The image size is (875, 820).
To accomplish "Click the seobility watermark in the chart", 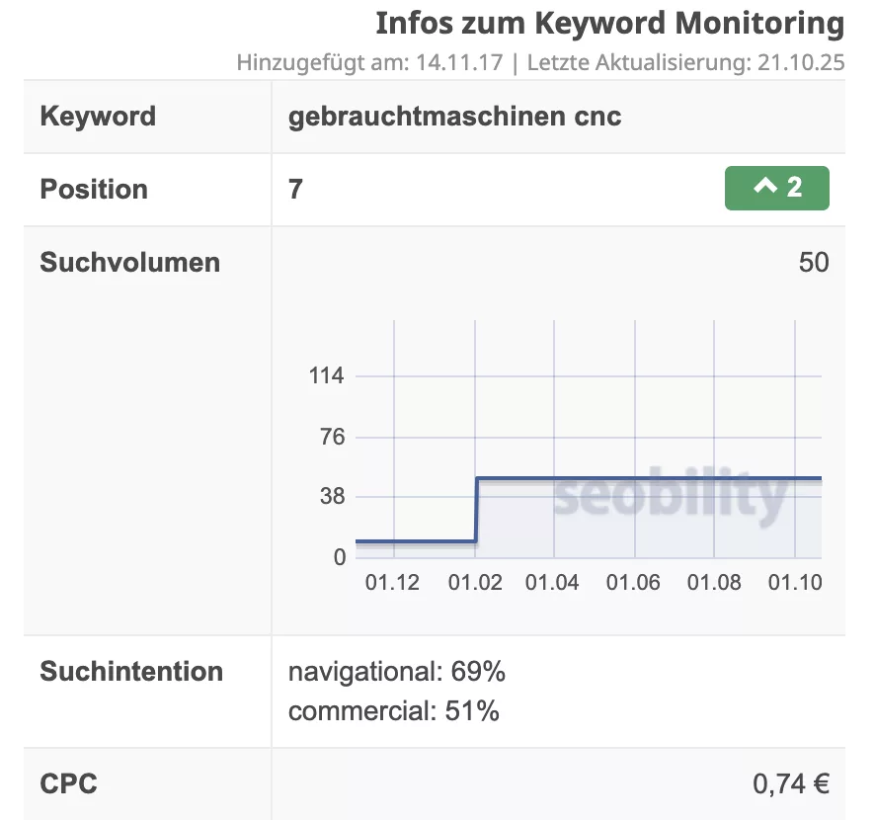I will coord(671,494).
